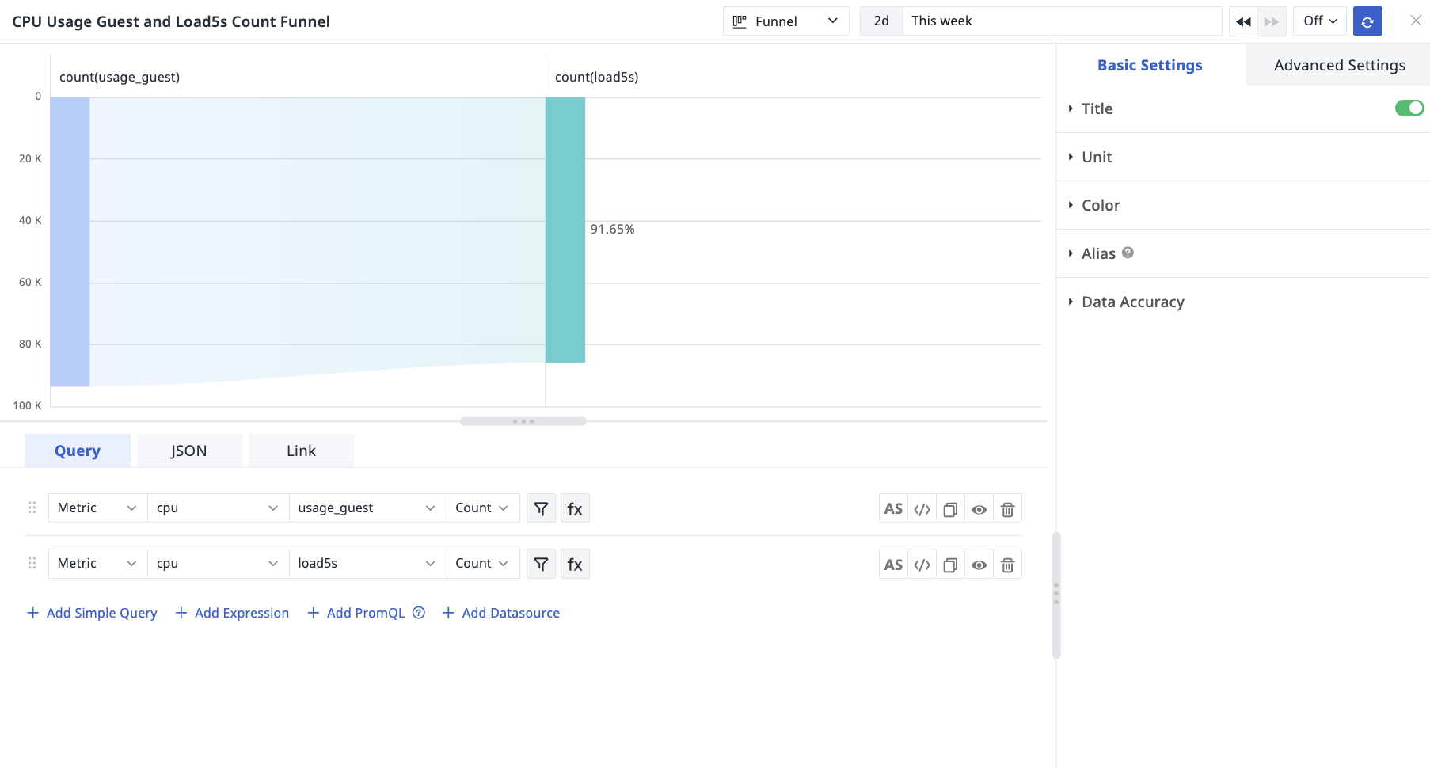
Task: Add function to usage_guest query
Action: pyautogui.click(x=575, y=508)
